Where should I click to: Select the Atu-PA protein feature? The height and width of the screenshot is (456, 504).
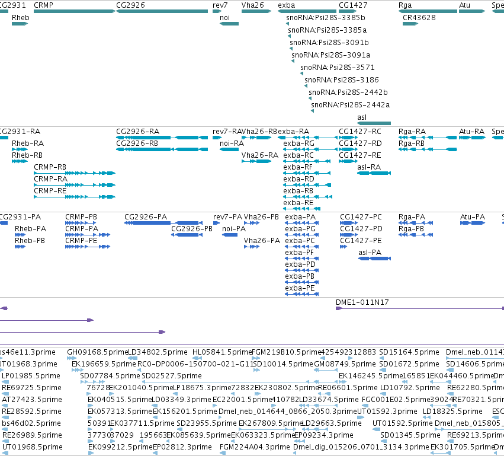click(x=473, y=223)
